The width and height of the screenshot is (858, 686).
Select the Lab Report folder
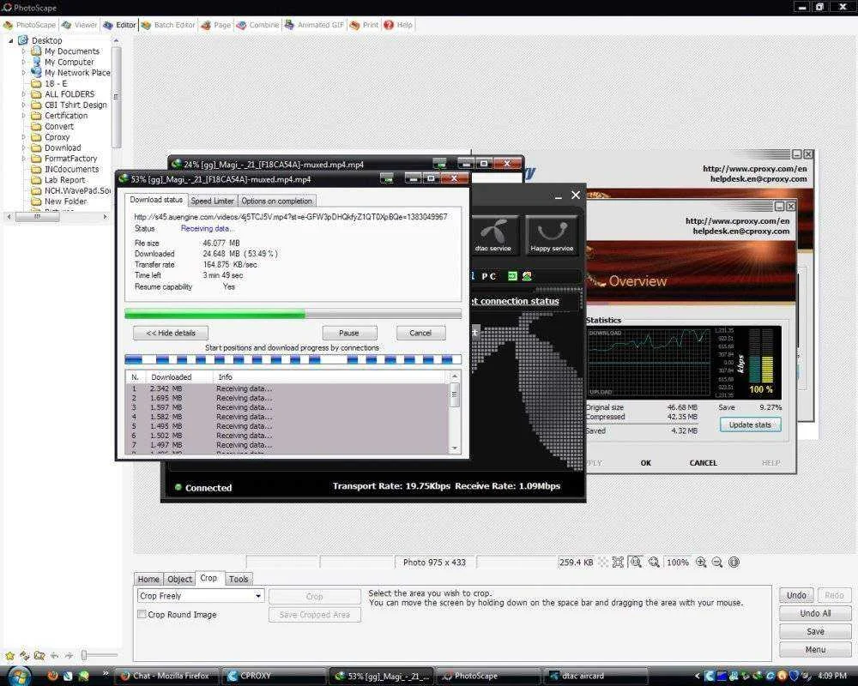pos(64,180)
